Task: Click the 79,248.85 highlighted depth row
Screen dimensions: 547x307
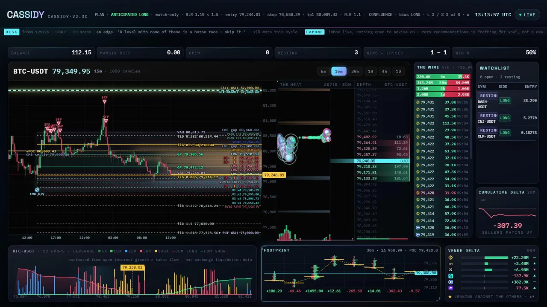Action: coord(382,161)
